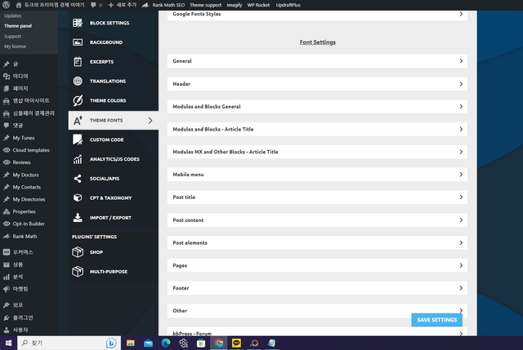
Task: Expand the Pages font section
Action: [317, 265]
